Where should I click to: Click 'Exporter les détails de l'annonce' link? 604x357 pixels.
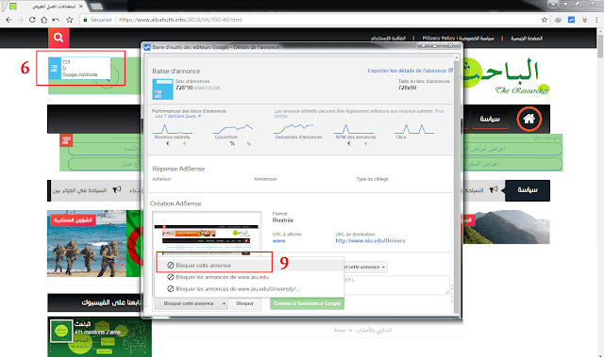pyautogui.click(x=407, y=71)
